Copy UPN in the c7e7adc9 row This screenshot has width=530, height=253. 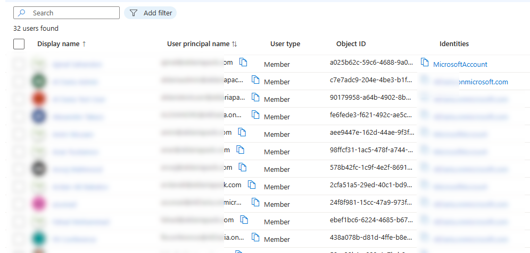(255, 80)
